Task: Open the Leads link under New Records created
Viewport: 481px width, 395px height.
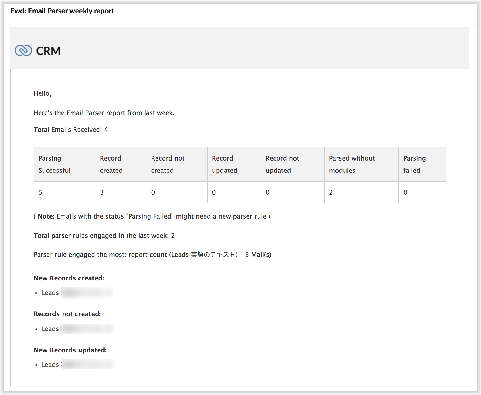Action: coord(50,293)
